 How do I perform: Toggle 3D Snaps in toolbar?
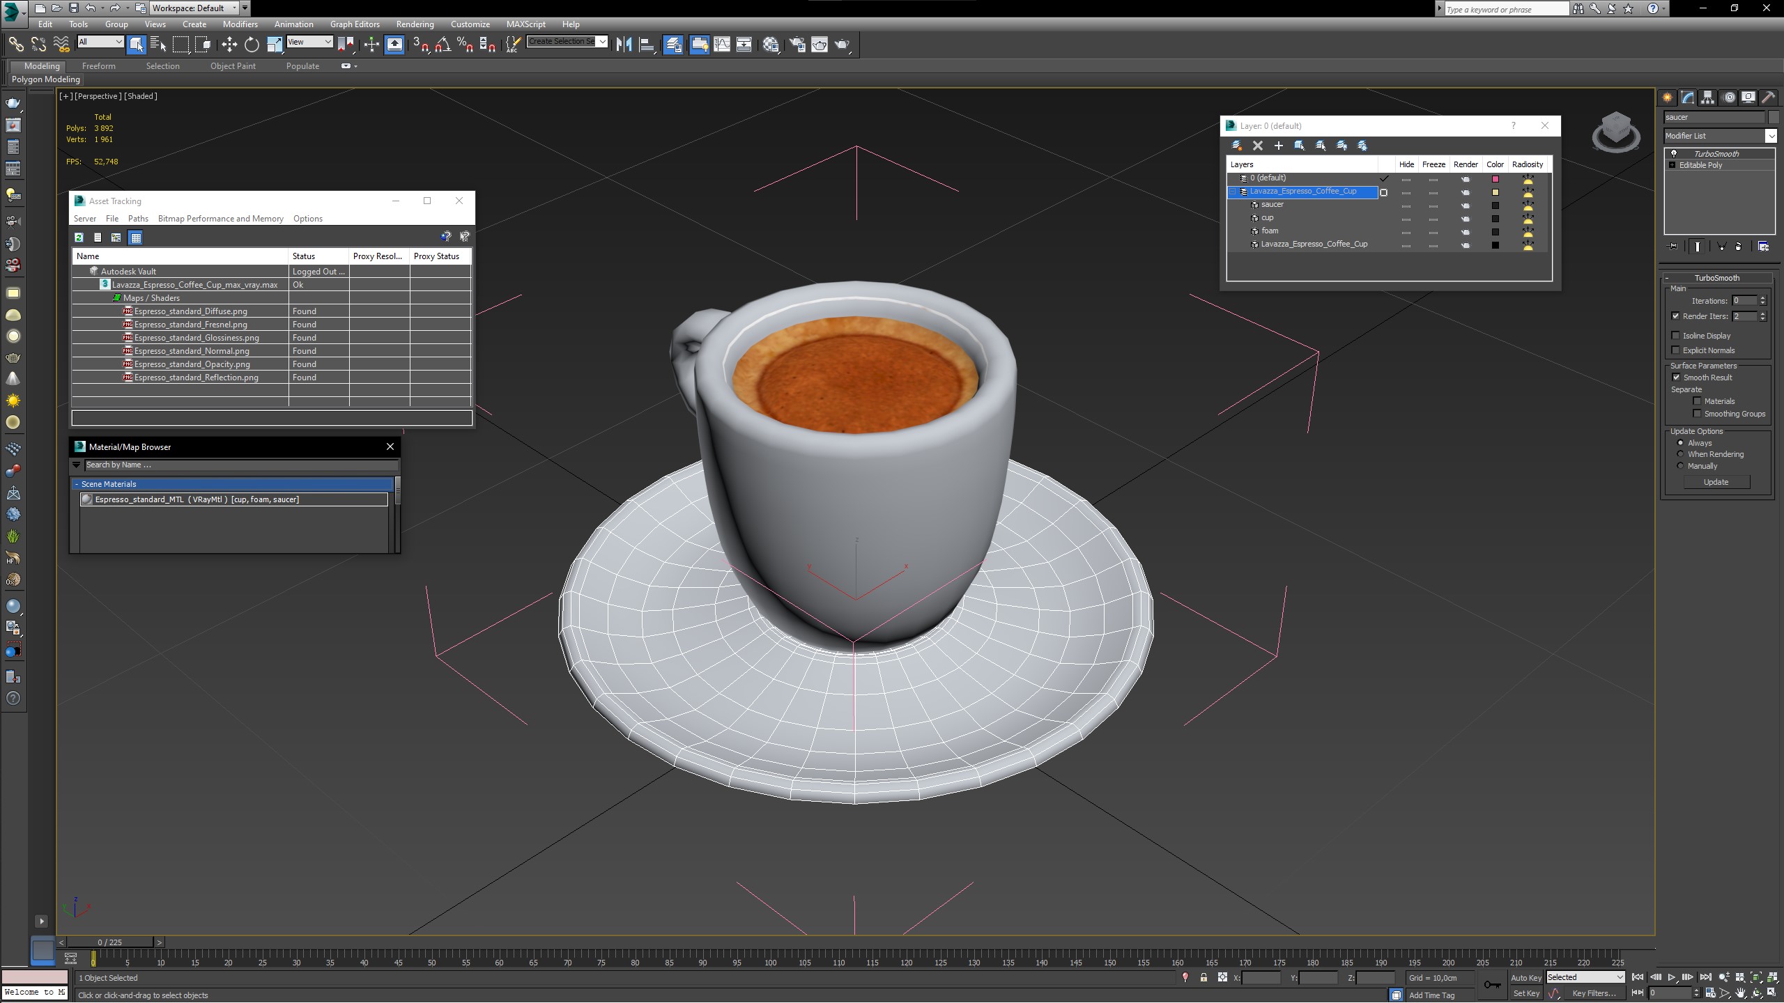(x=420, y=45)
